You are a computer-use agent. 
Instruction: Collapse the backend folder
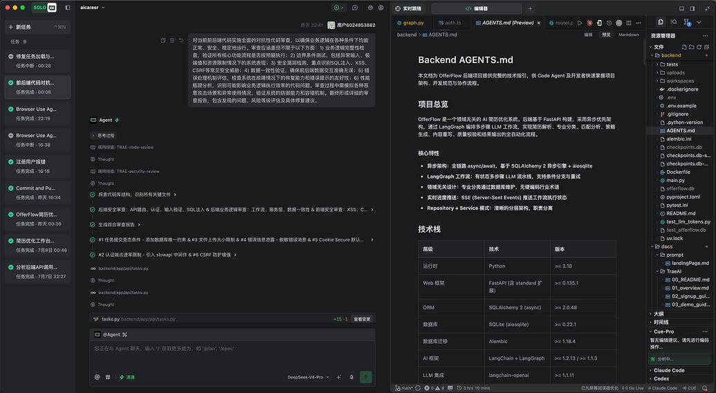(681, 55)
